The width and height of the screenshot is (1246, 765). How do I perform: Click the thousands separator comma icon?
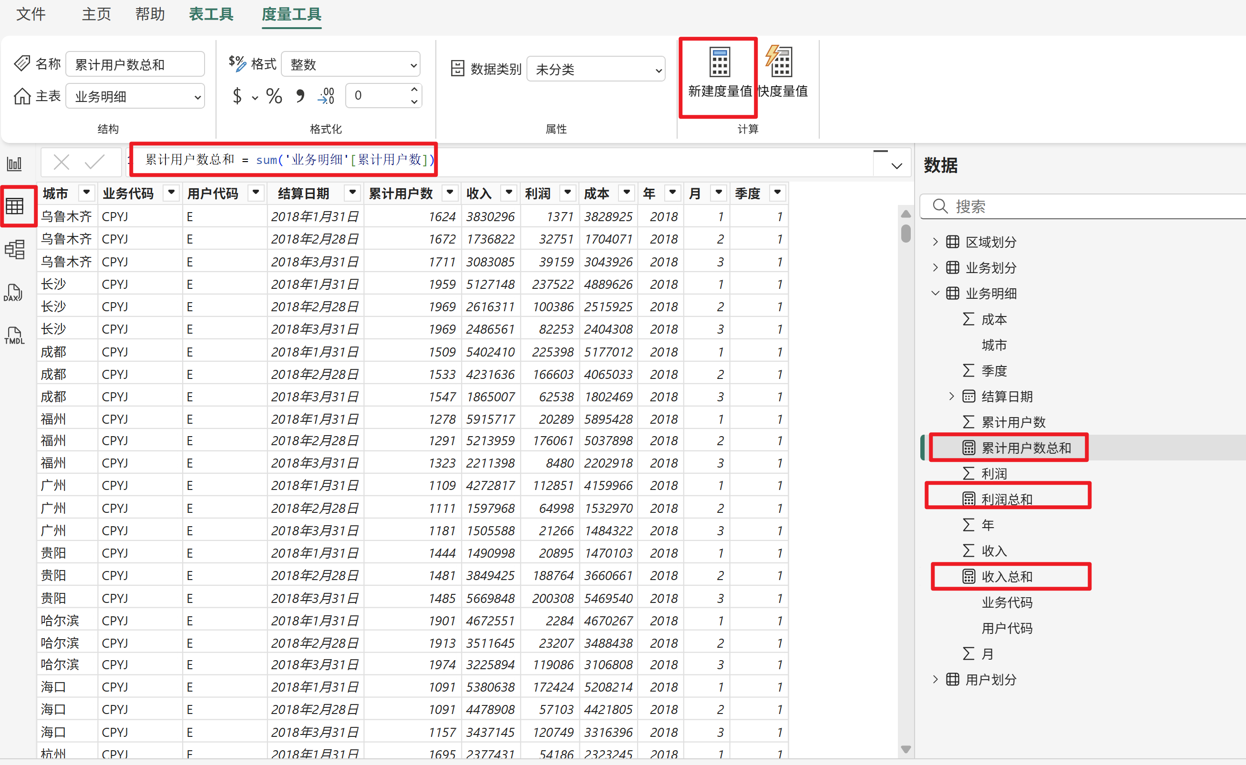pyautogui.click(x=300, y=96)
